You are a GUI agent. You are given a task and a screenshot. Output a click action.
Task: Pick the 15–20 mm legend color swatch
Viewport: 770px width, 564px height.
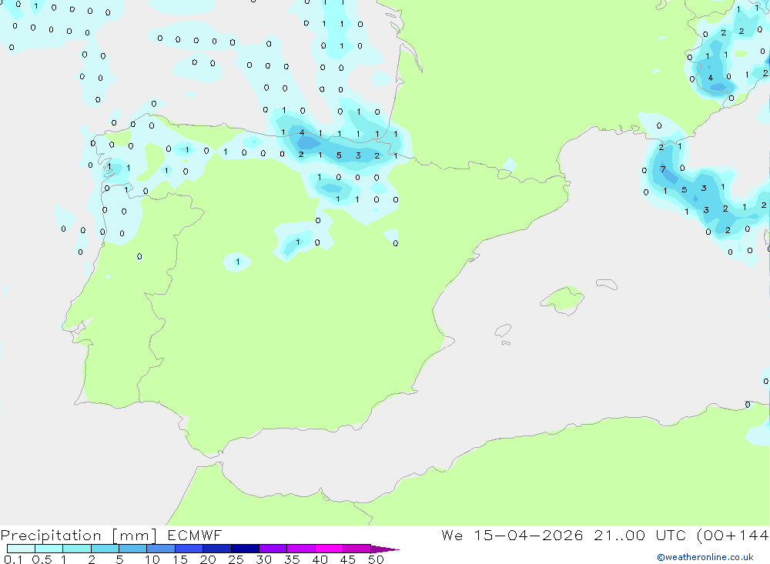(x=189, y=549)
